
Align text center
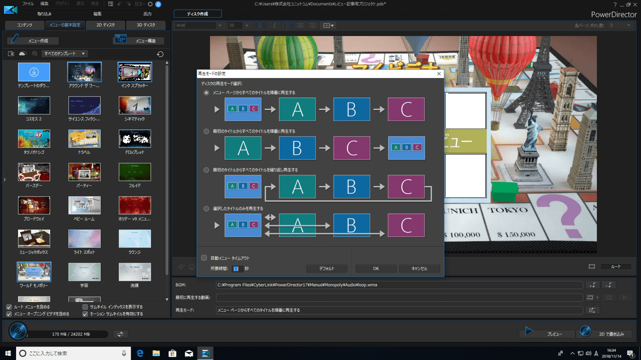point(300,25)
